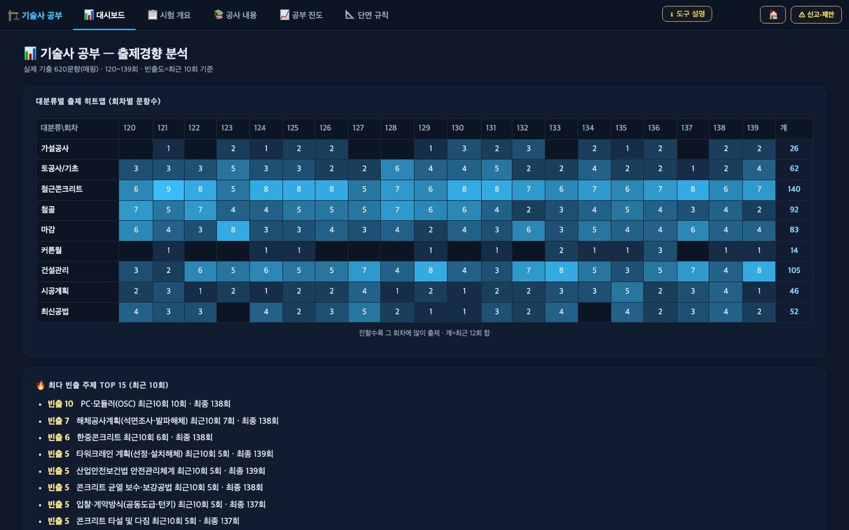Click the crane logo icon
This screenshot has height=530, width=849.
point(13,15)
